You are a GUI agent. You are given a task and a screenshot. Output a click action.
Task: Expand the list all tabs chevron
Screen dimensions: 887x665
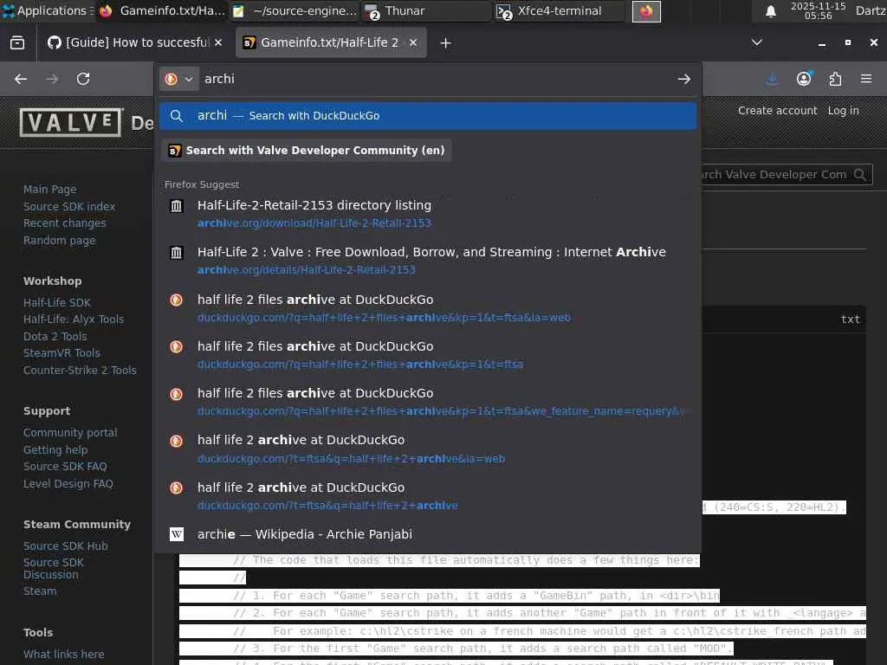tap(757, 42)
